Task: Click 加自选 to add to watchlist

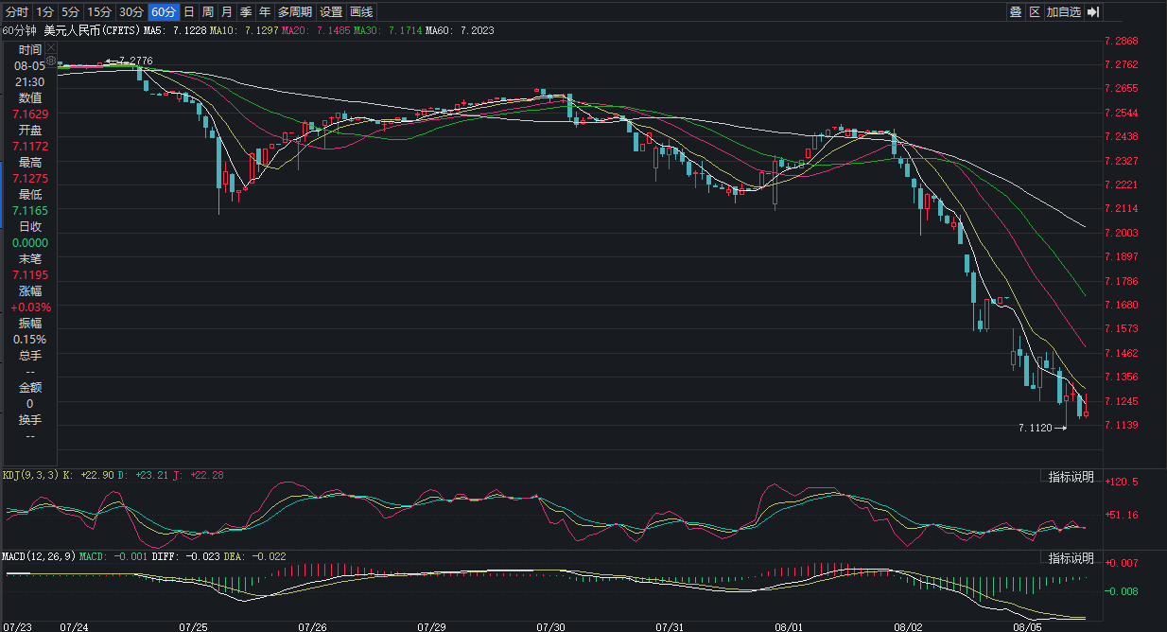Action: [x=1063, y=12]
